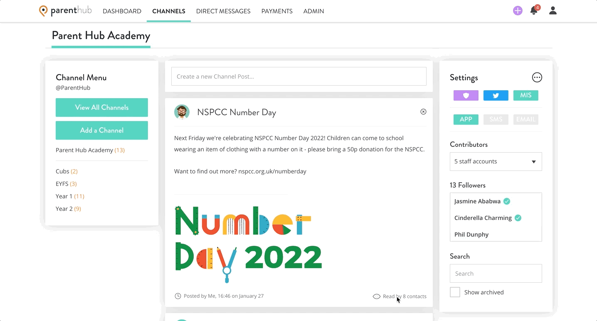Open the Number Day 2022 image
The image size is (597, 321).
pos(248,244)
